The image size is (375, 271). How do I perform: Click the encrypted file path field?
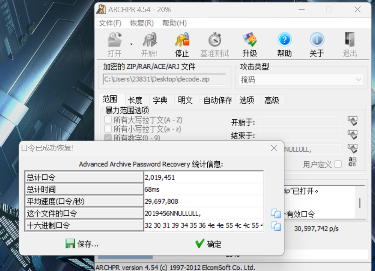click(x=164, y=79)
